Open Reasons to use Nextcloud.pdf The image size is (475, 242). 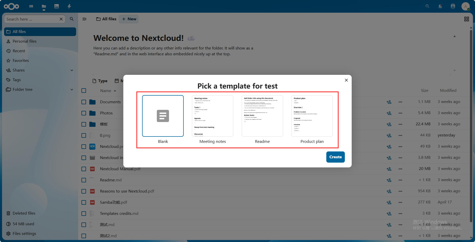127,191
